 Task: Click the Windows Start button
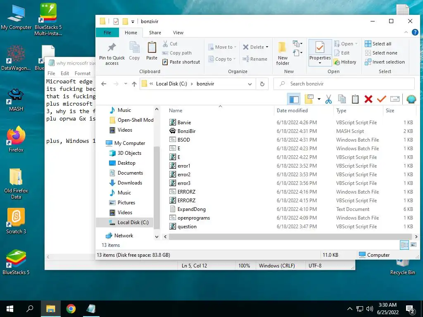click(10, 309)
